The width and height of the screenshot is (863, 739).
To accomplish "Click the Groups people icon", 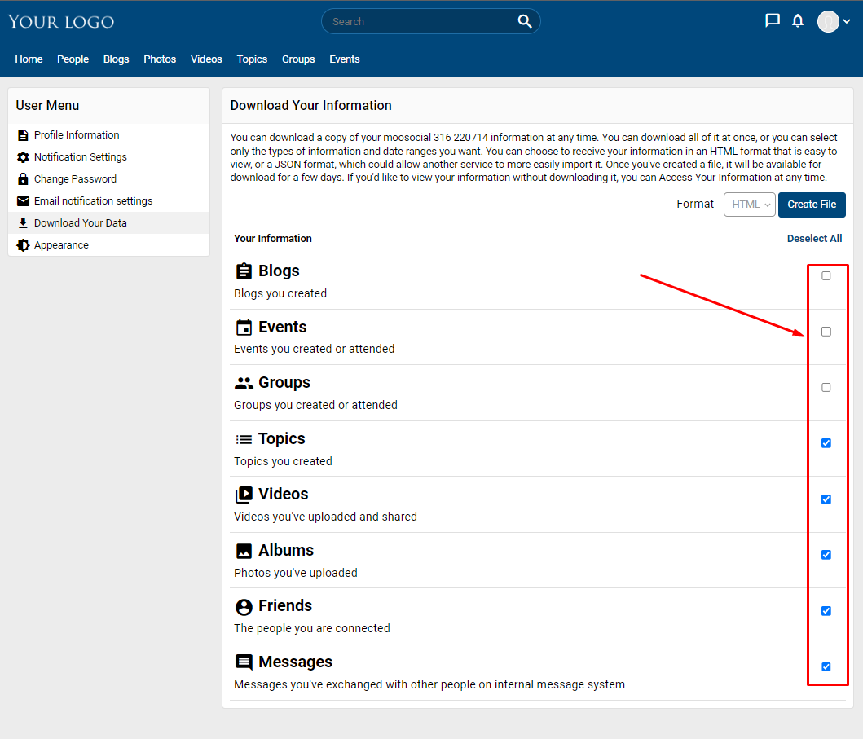I will coord(244,383).
